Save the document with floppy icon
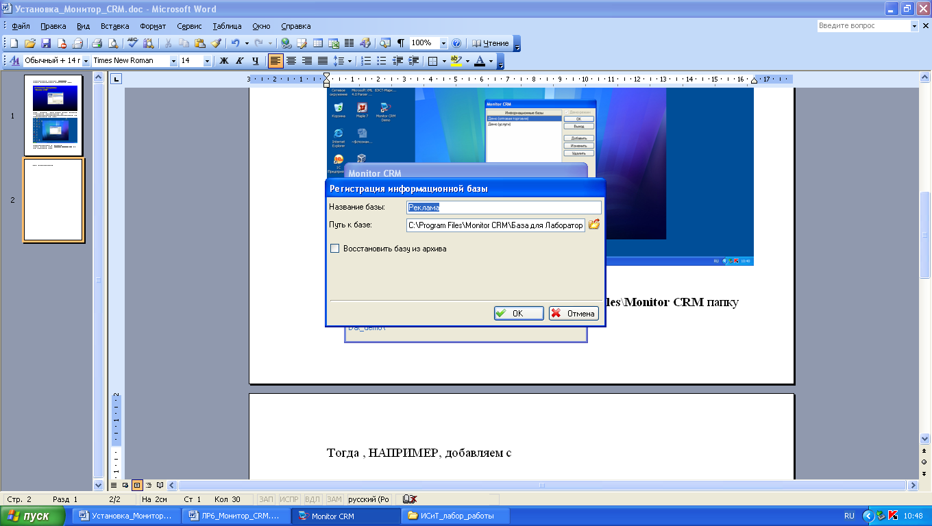 click(x=46, y=43)
